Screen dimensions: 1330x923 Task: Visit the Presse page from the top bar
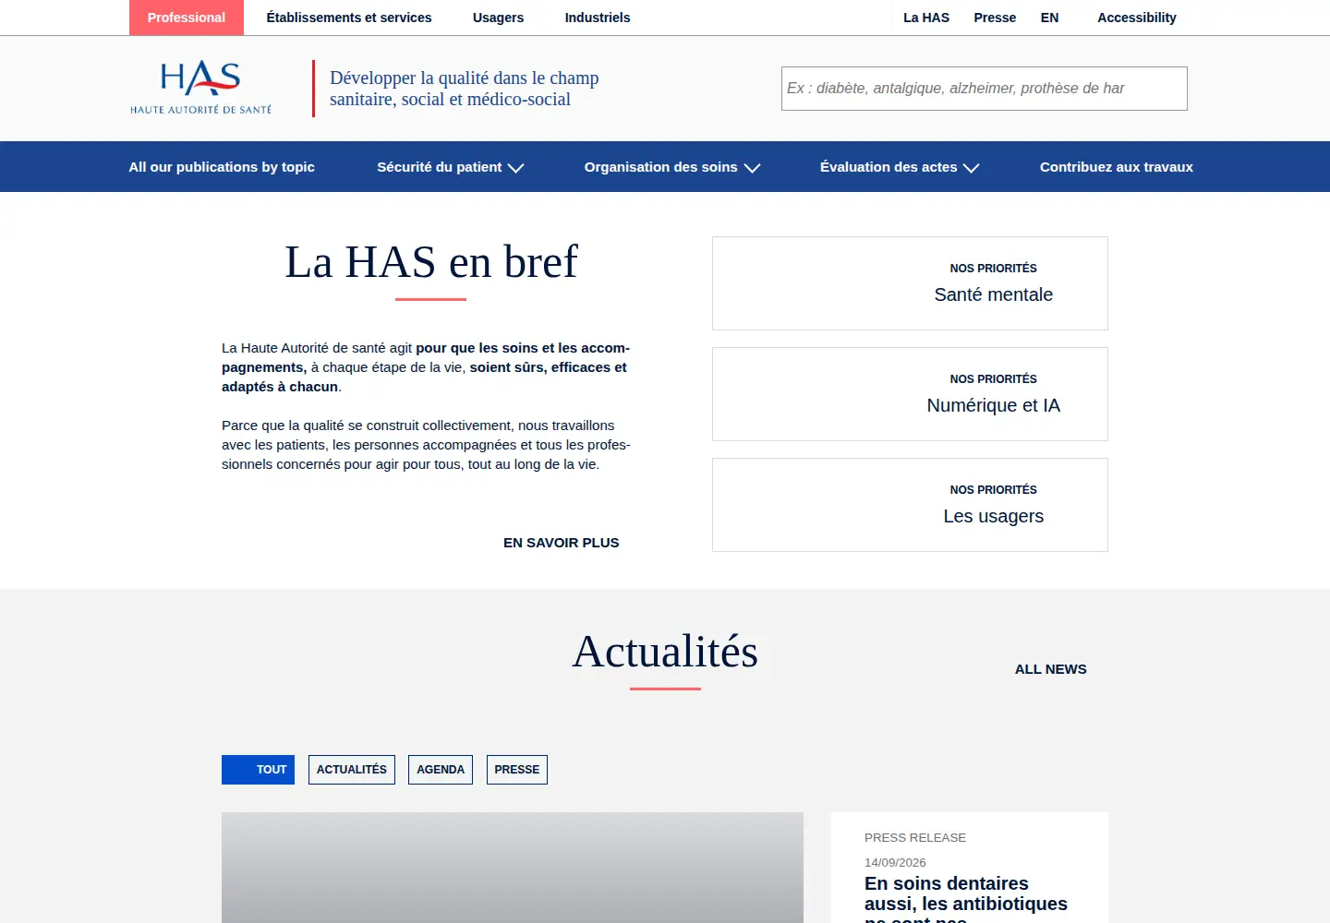tap(995, 18)
